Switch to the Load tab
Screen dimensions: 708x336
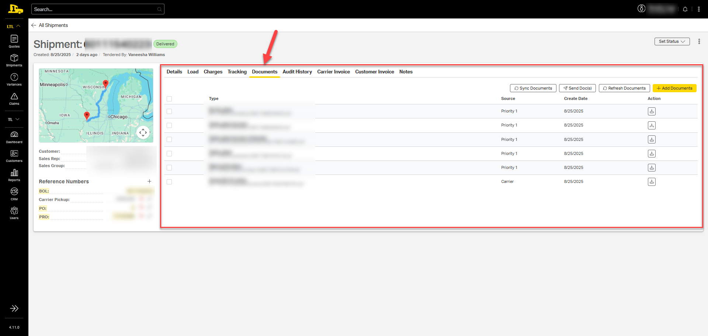click(x=193, y=72)
